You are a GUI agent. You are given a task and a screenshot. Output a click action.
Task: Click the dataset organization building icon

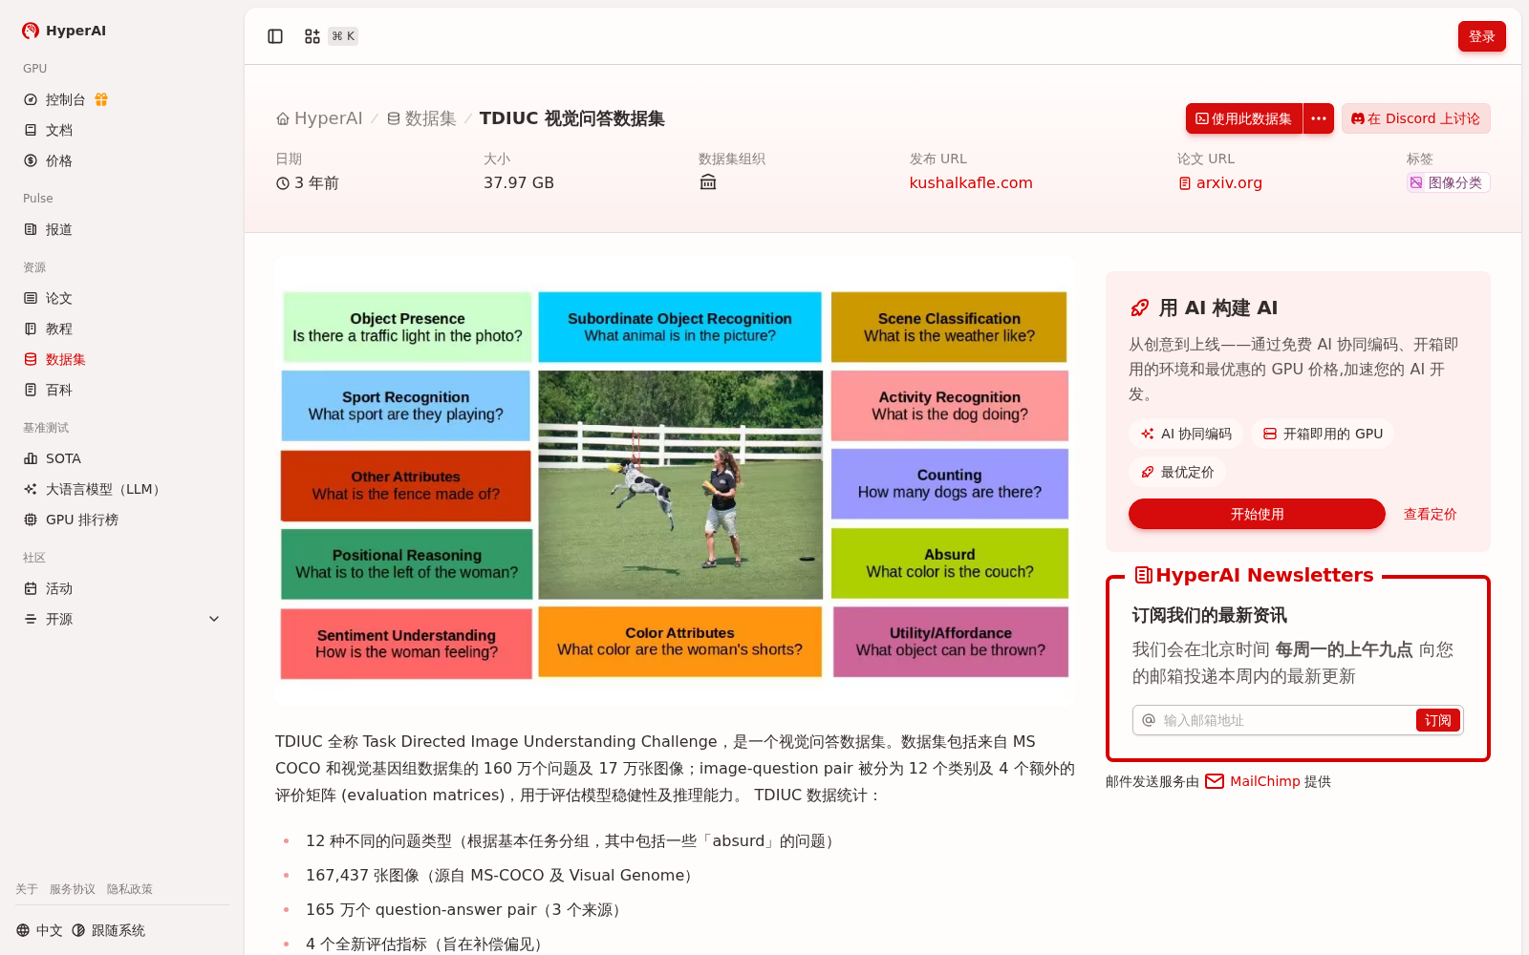click(x=708, y=182)
